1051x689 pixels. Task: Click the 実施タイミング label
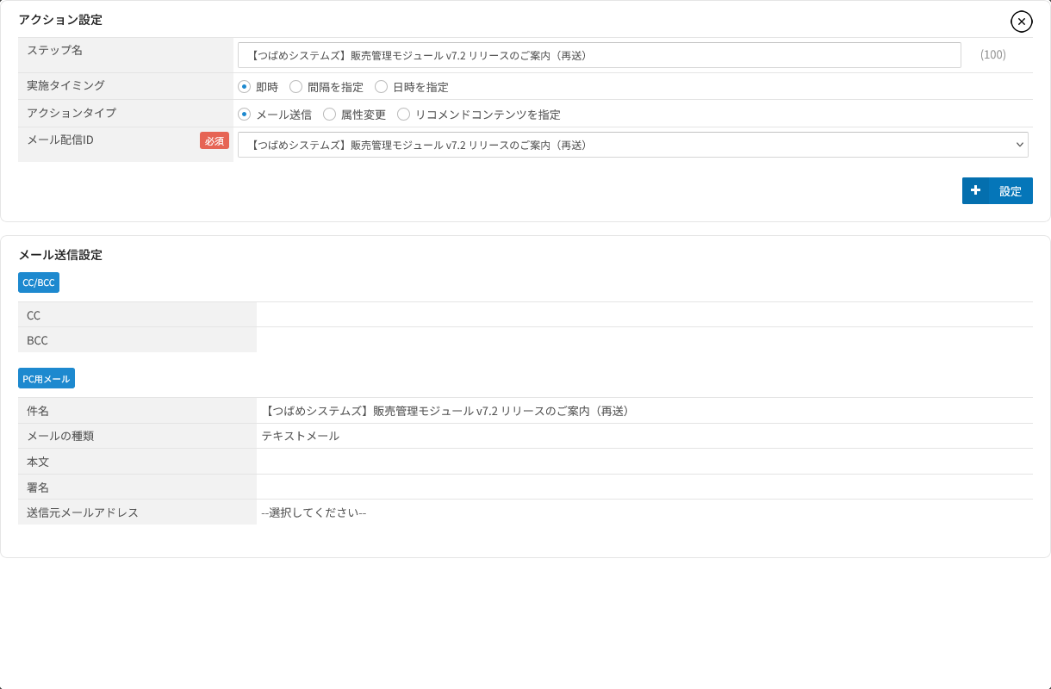pyautogui.click(x=65, y=85)
